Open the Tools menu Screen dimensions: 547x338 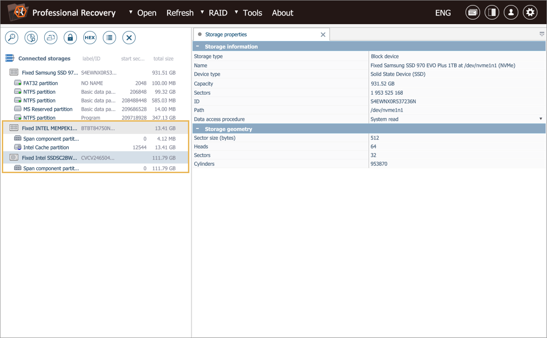click(x=252, y=13)
